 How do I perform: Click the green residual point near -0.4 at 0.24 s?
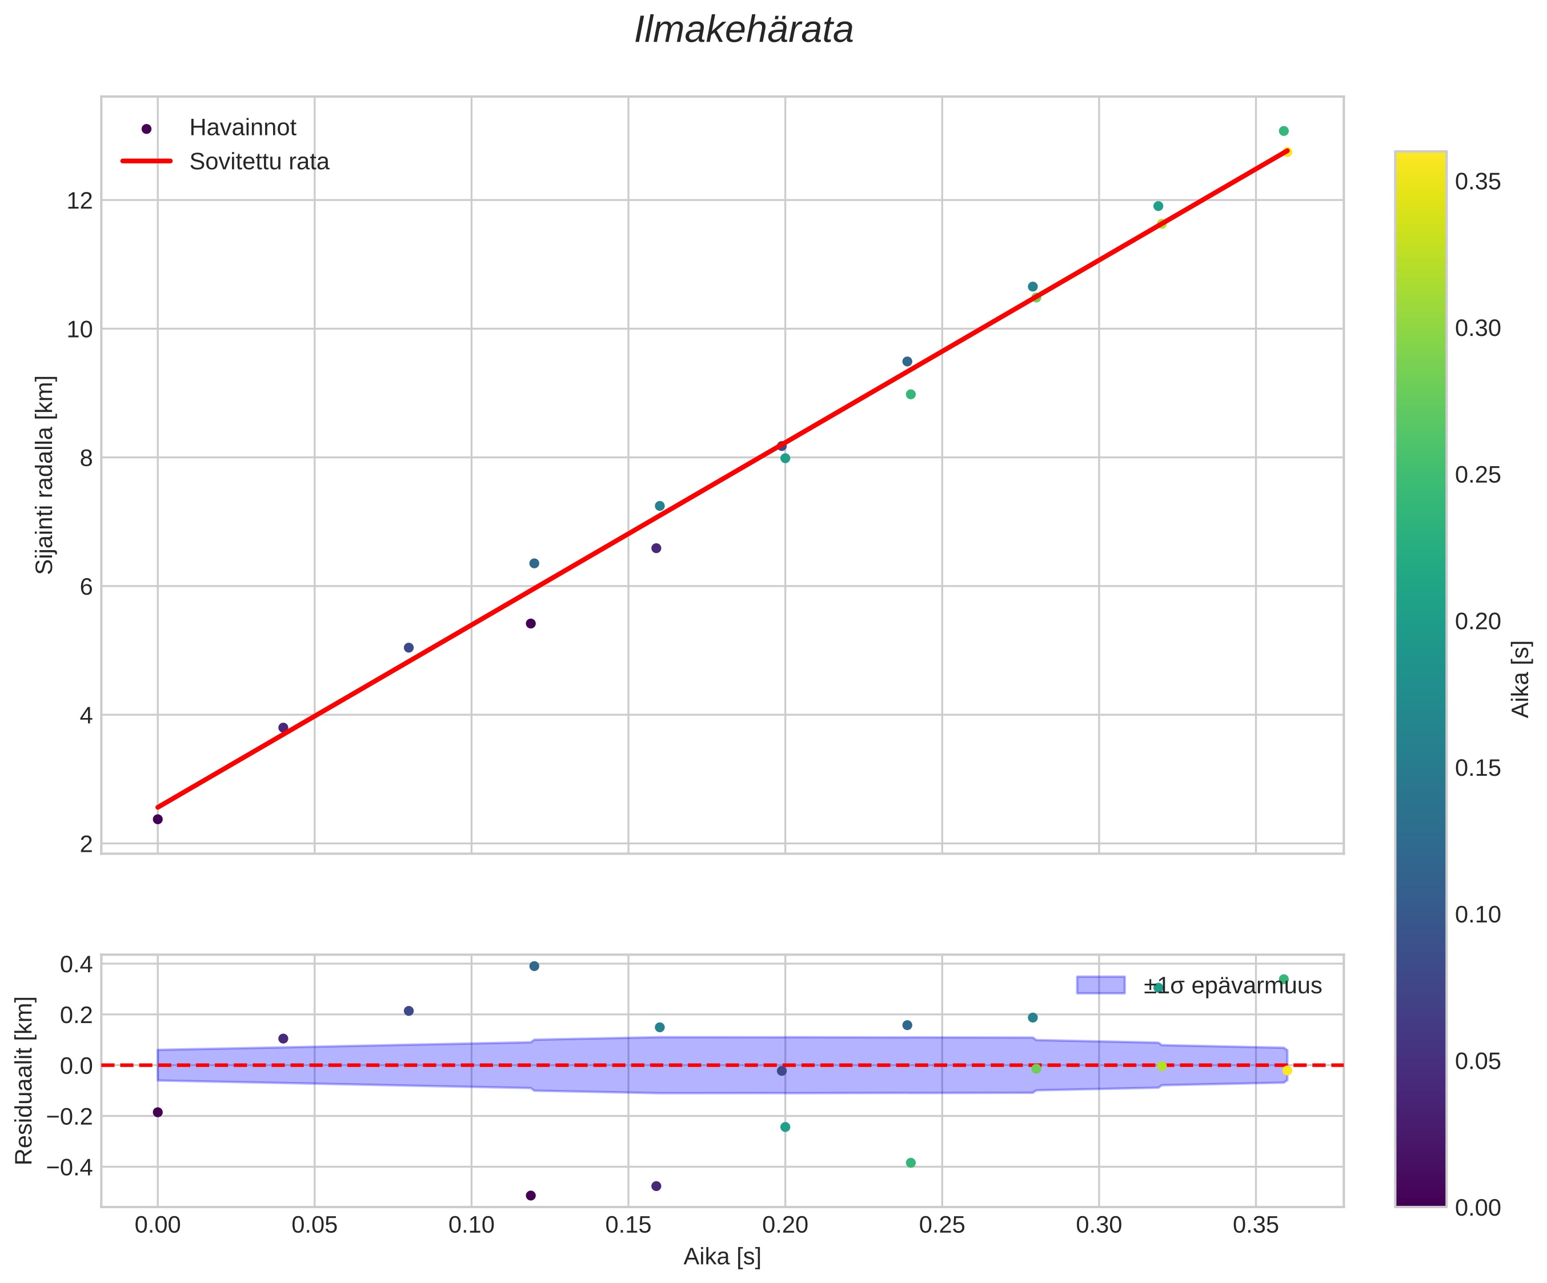(x=911, y=1163)
